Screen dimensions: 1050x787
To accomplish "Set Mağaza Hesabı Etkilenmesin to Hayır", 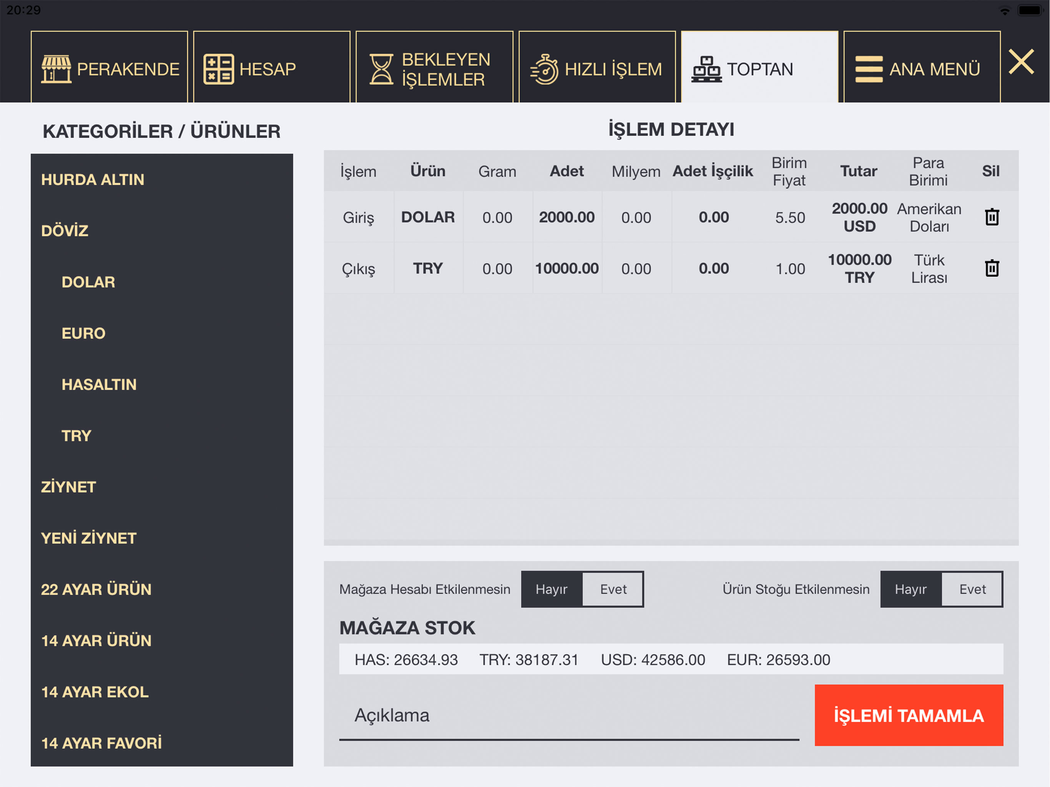I will click(x=552, y=589).
